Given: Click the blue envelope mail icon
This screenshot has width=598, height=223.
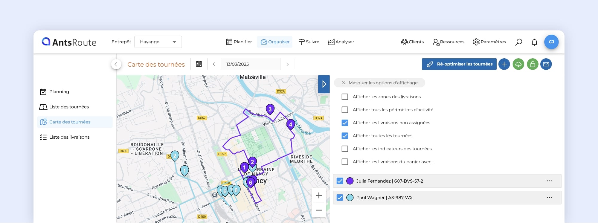Looking at the screenshot, I should point(546,64).
